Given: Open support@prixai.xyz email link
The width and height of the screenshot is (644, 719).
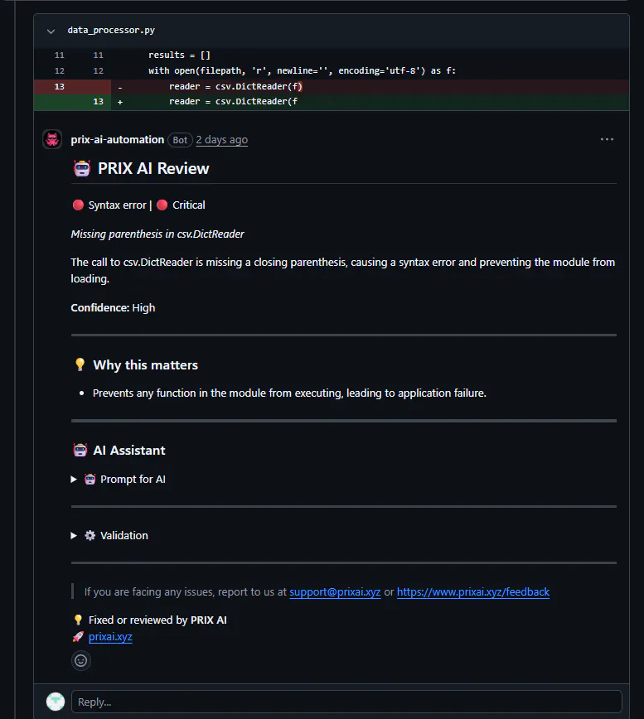Looking at the screenshot, I should point(335,592).
